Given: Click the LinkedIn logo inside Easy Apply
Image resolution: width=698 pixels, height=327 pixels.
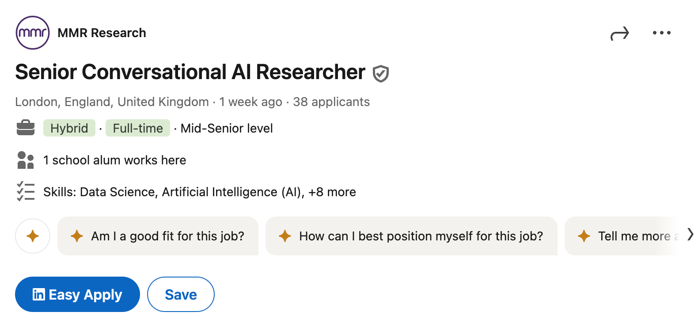Looking at the screenshot, I should (39, 294).
